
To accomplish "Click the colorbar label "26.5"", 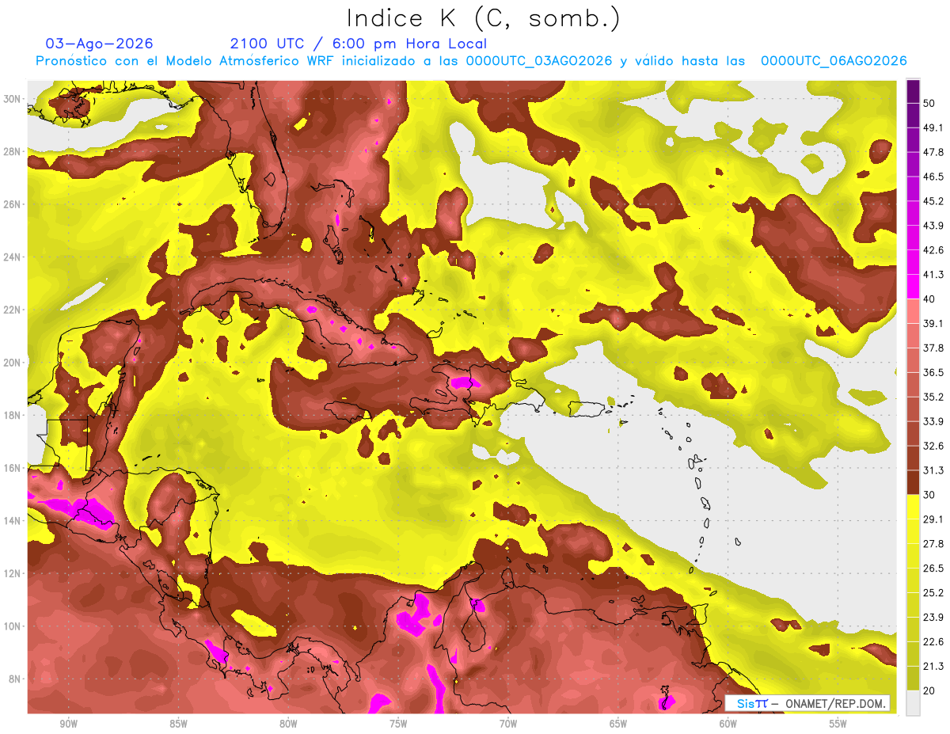I will 933,568.
